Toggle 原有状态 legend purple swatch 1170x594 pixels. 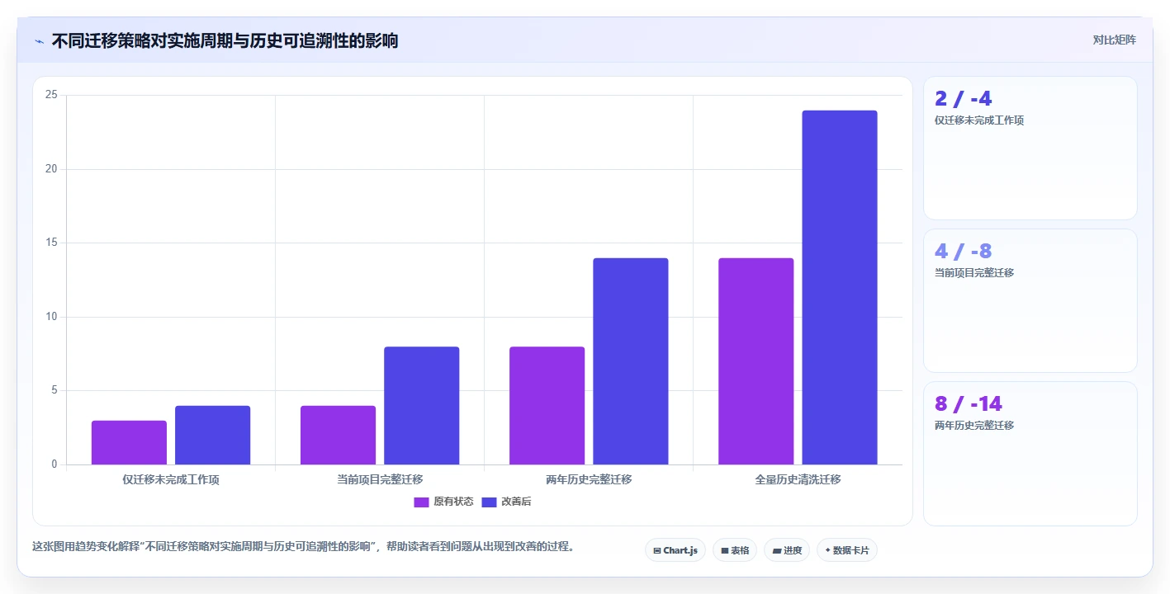point(421,502)
